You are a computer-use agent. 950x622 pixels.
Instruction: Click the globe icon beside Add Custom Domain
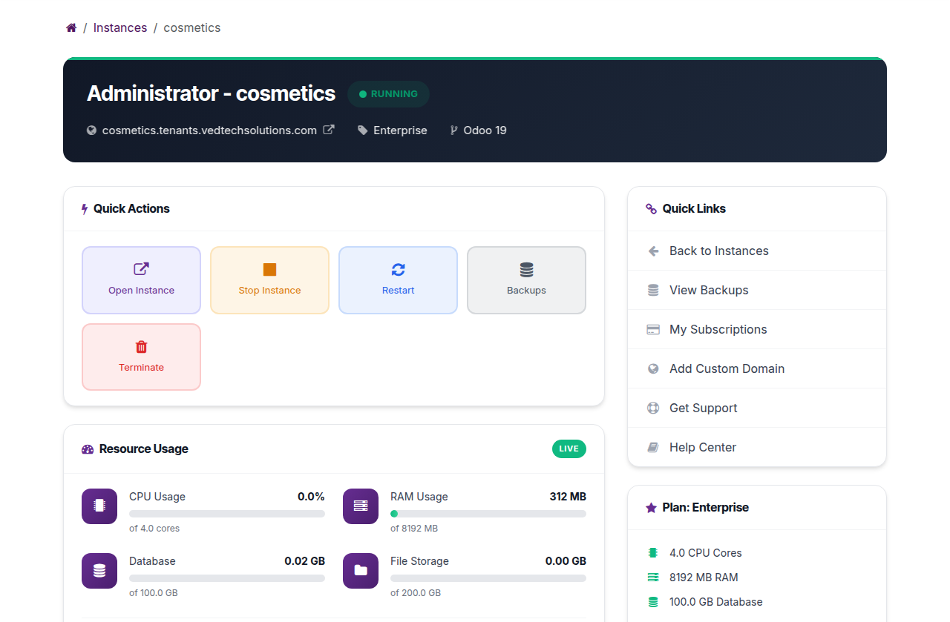[x=653, y=368]
